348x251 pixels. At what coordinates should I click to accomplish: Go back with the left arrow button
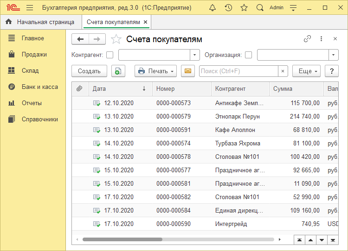coord(80,39)
